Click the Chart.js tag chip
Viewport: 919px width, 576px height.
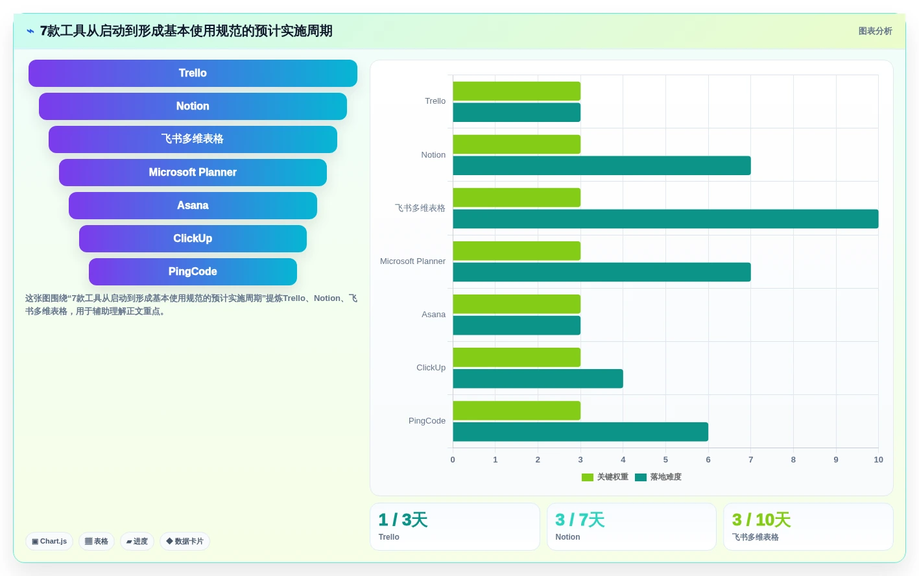[x=49, y=541]
